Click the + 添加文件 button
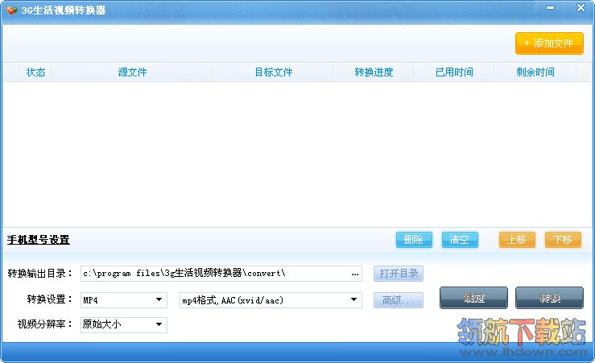 [549, 43]
